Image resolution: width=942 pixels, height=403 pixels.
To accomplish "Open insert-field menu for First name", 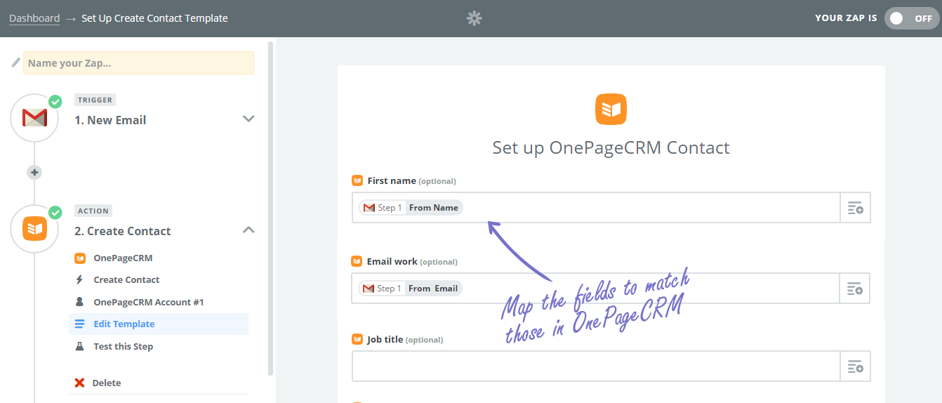I will point(855,208).
